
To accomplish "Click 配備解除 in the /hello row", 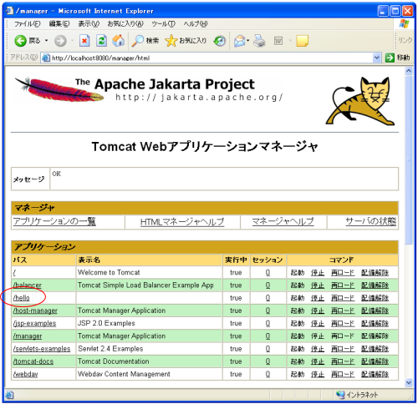I will click(375, 298).
